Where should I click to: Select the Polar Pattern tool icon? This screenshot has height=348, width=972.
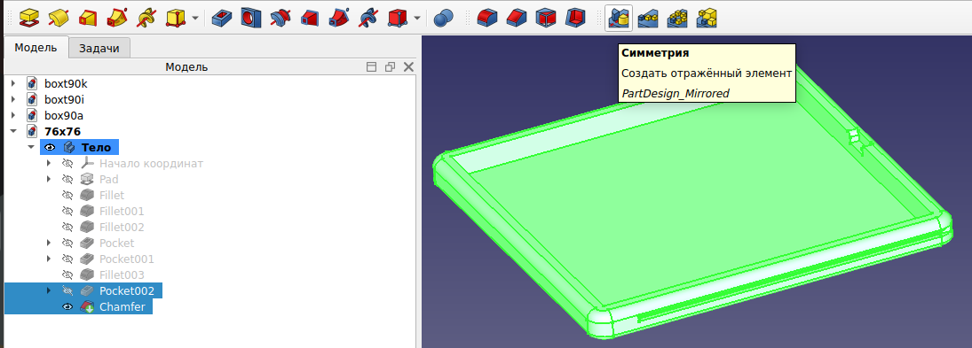[x=677, y=18]
